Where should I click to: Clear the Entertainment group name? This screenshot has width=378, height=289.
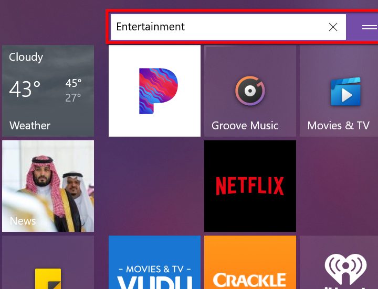click(333, 27)
